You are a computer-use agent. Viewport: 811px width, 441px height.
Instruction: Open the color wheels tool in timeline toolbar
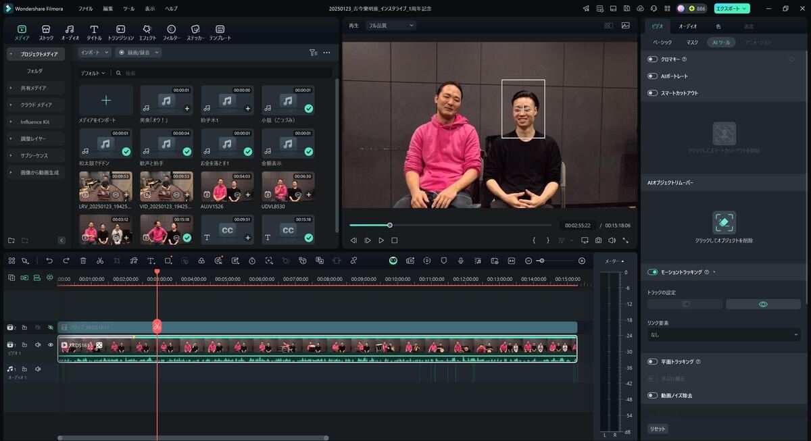point(201,261)
